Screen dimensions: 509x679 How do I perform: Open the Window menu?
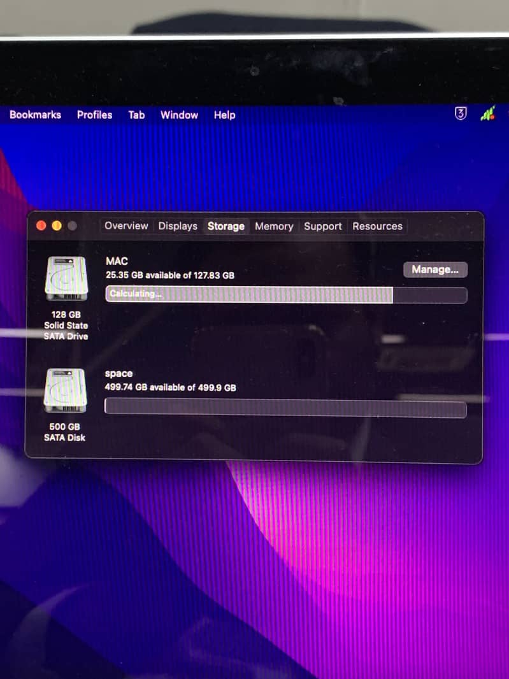pos(179,115)
